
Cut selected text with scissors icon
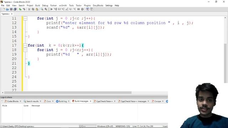coord(29,9)
